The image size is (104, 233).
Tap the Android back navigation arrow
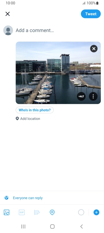tap(81, 226)
